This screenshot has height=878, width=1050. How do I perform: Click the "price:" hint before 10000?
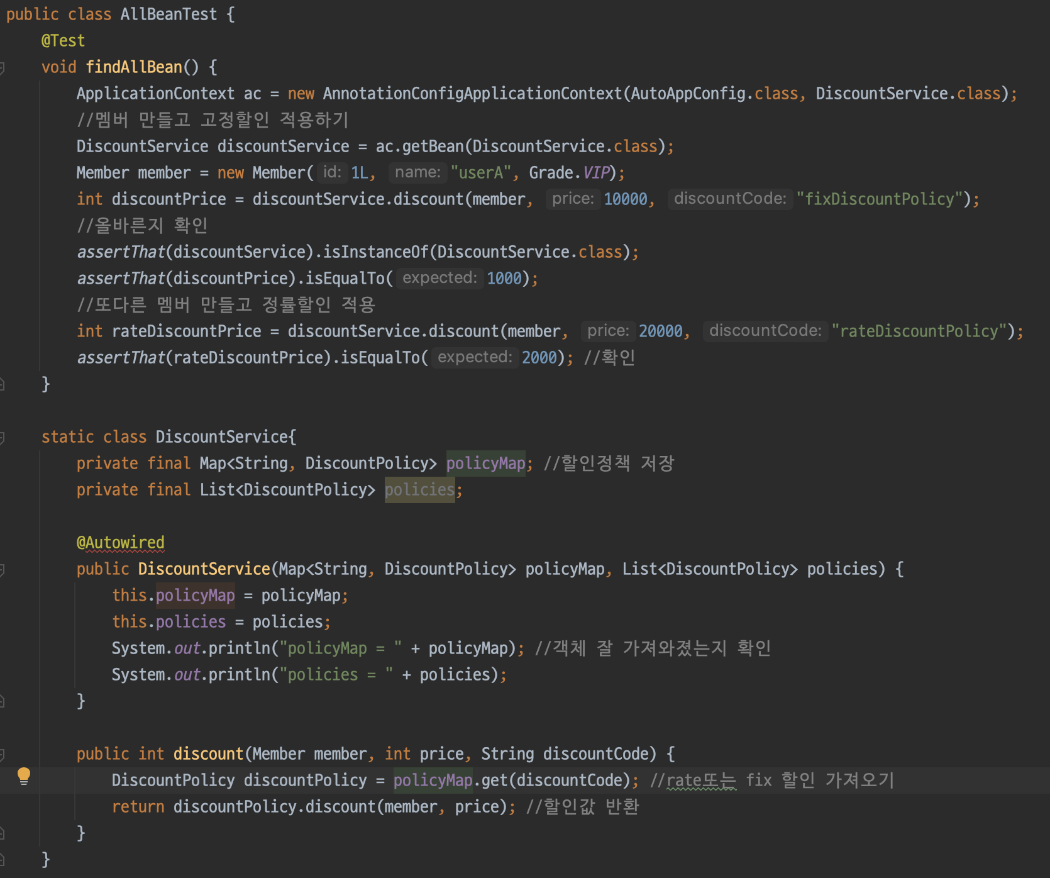click(573, 199)
